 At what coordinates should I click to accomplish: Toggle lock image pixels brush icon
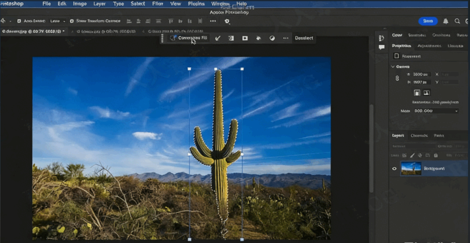(x=412, y=155)
